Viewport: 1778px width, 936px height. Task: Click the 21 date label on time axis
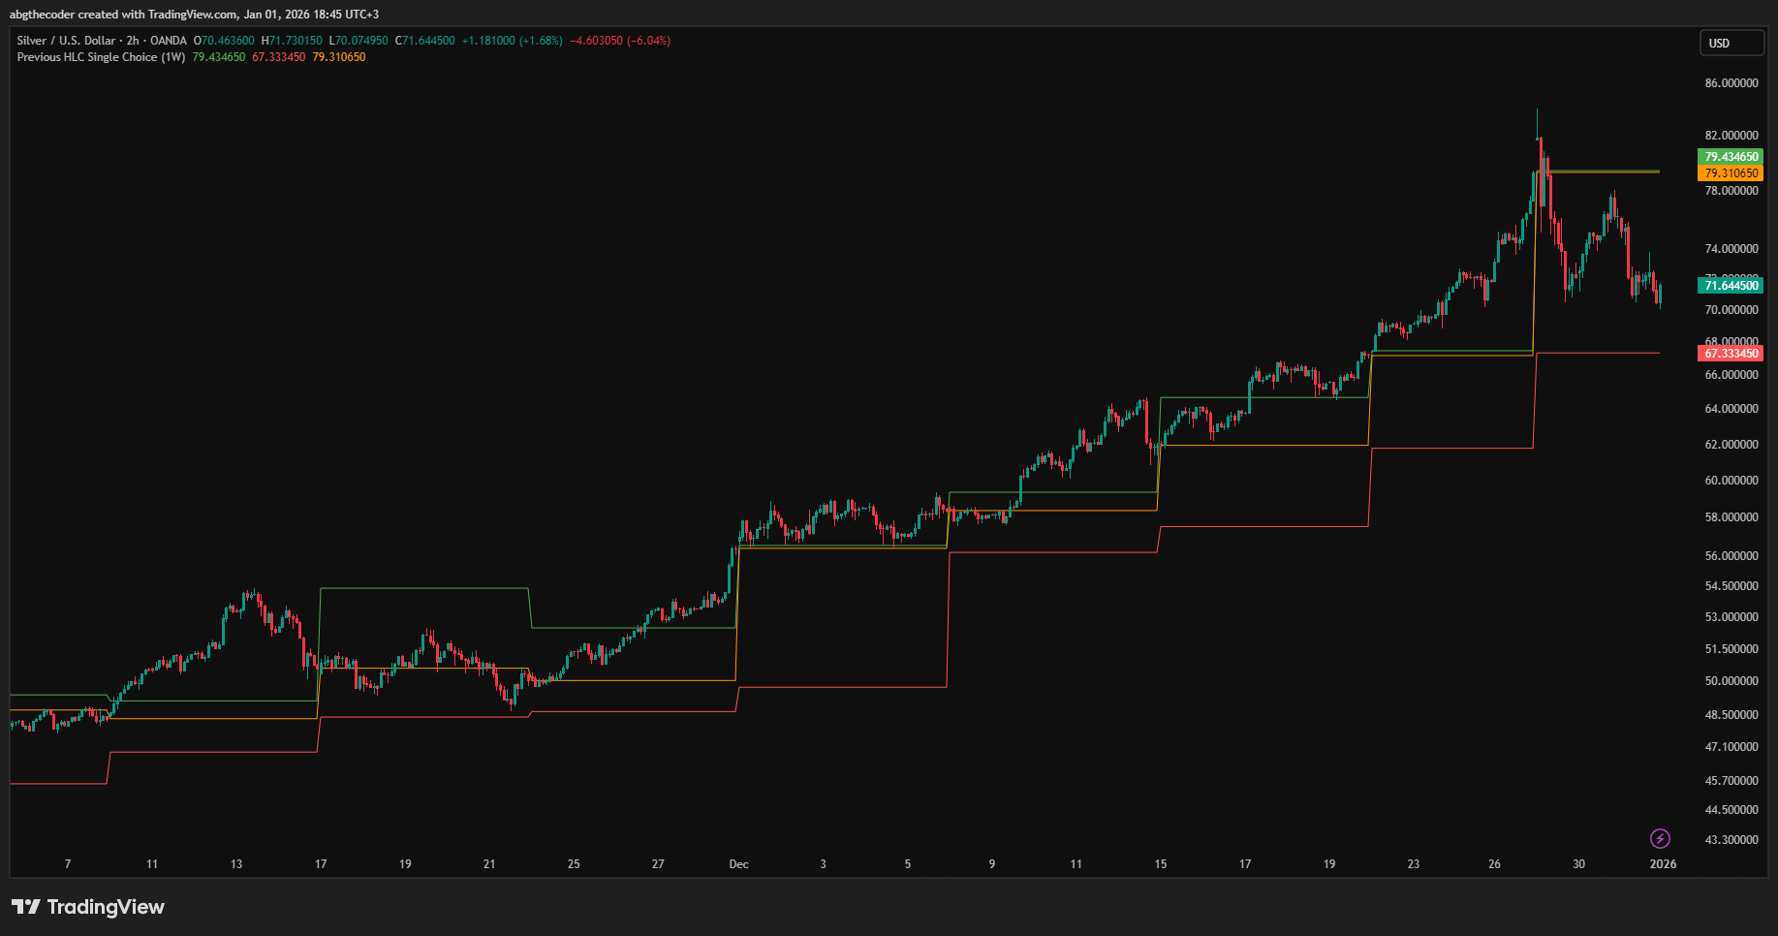[x=489, y=864]
